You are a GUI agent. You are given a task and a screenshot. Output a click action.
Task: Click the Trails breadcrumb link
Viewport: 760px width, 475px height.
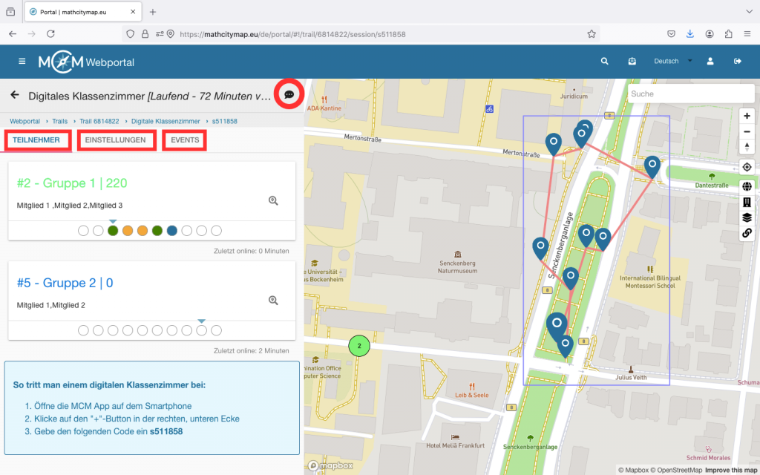(59, 121)
